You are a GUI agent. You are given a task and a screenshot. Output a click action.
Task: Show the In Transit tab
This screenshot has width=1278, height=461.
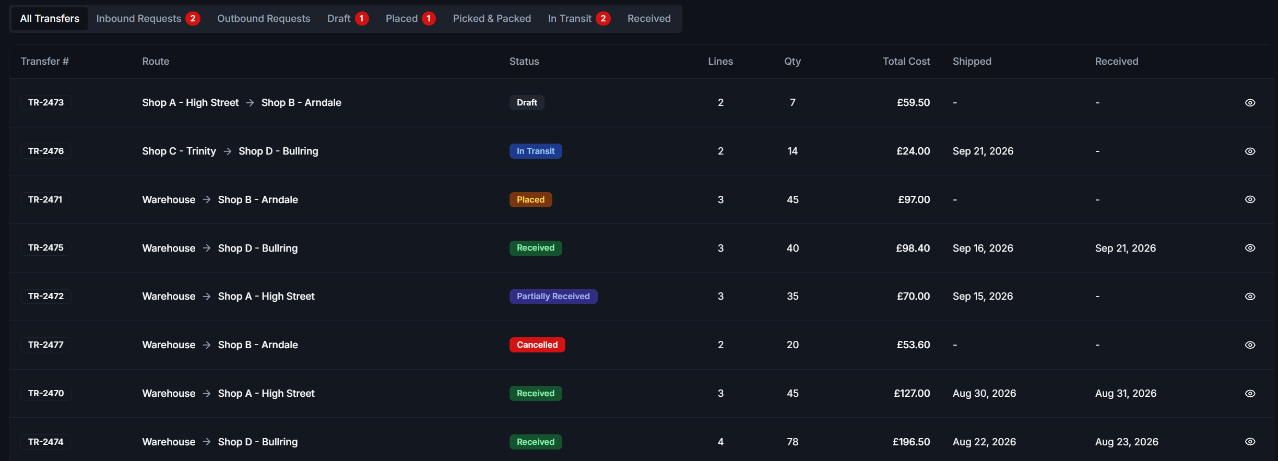(579, 19)
